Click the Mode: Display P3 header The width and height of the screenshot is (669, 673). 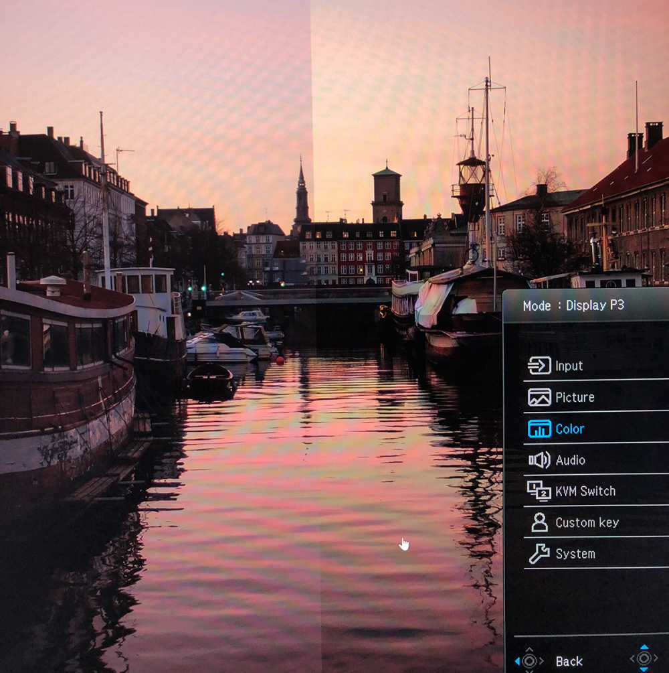tap(573, 305)
